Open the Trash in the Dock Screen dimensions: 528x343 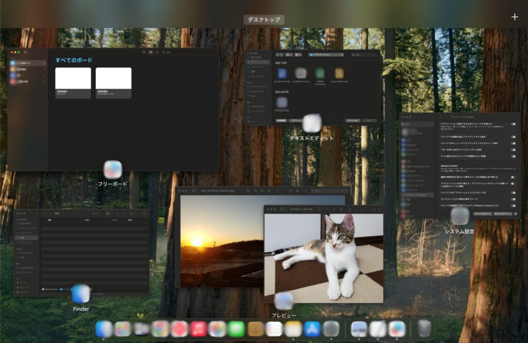tap(424, 329)
